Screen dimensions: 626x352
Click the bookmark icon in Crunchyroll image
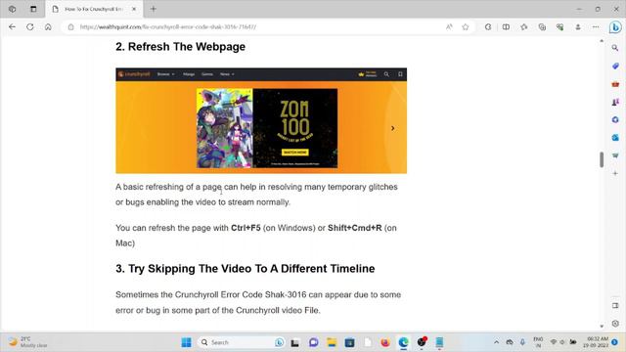coord(400,74)
